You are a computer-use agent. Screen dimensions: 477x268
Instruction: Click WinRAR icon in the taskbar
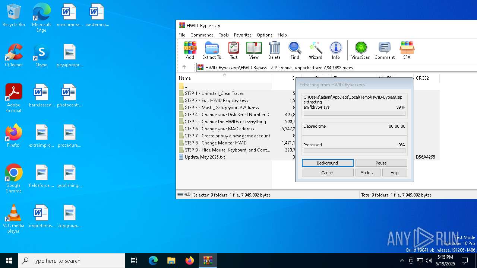point(208,261)
